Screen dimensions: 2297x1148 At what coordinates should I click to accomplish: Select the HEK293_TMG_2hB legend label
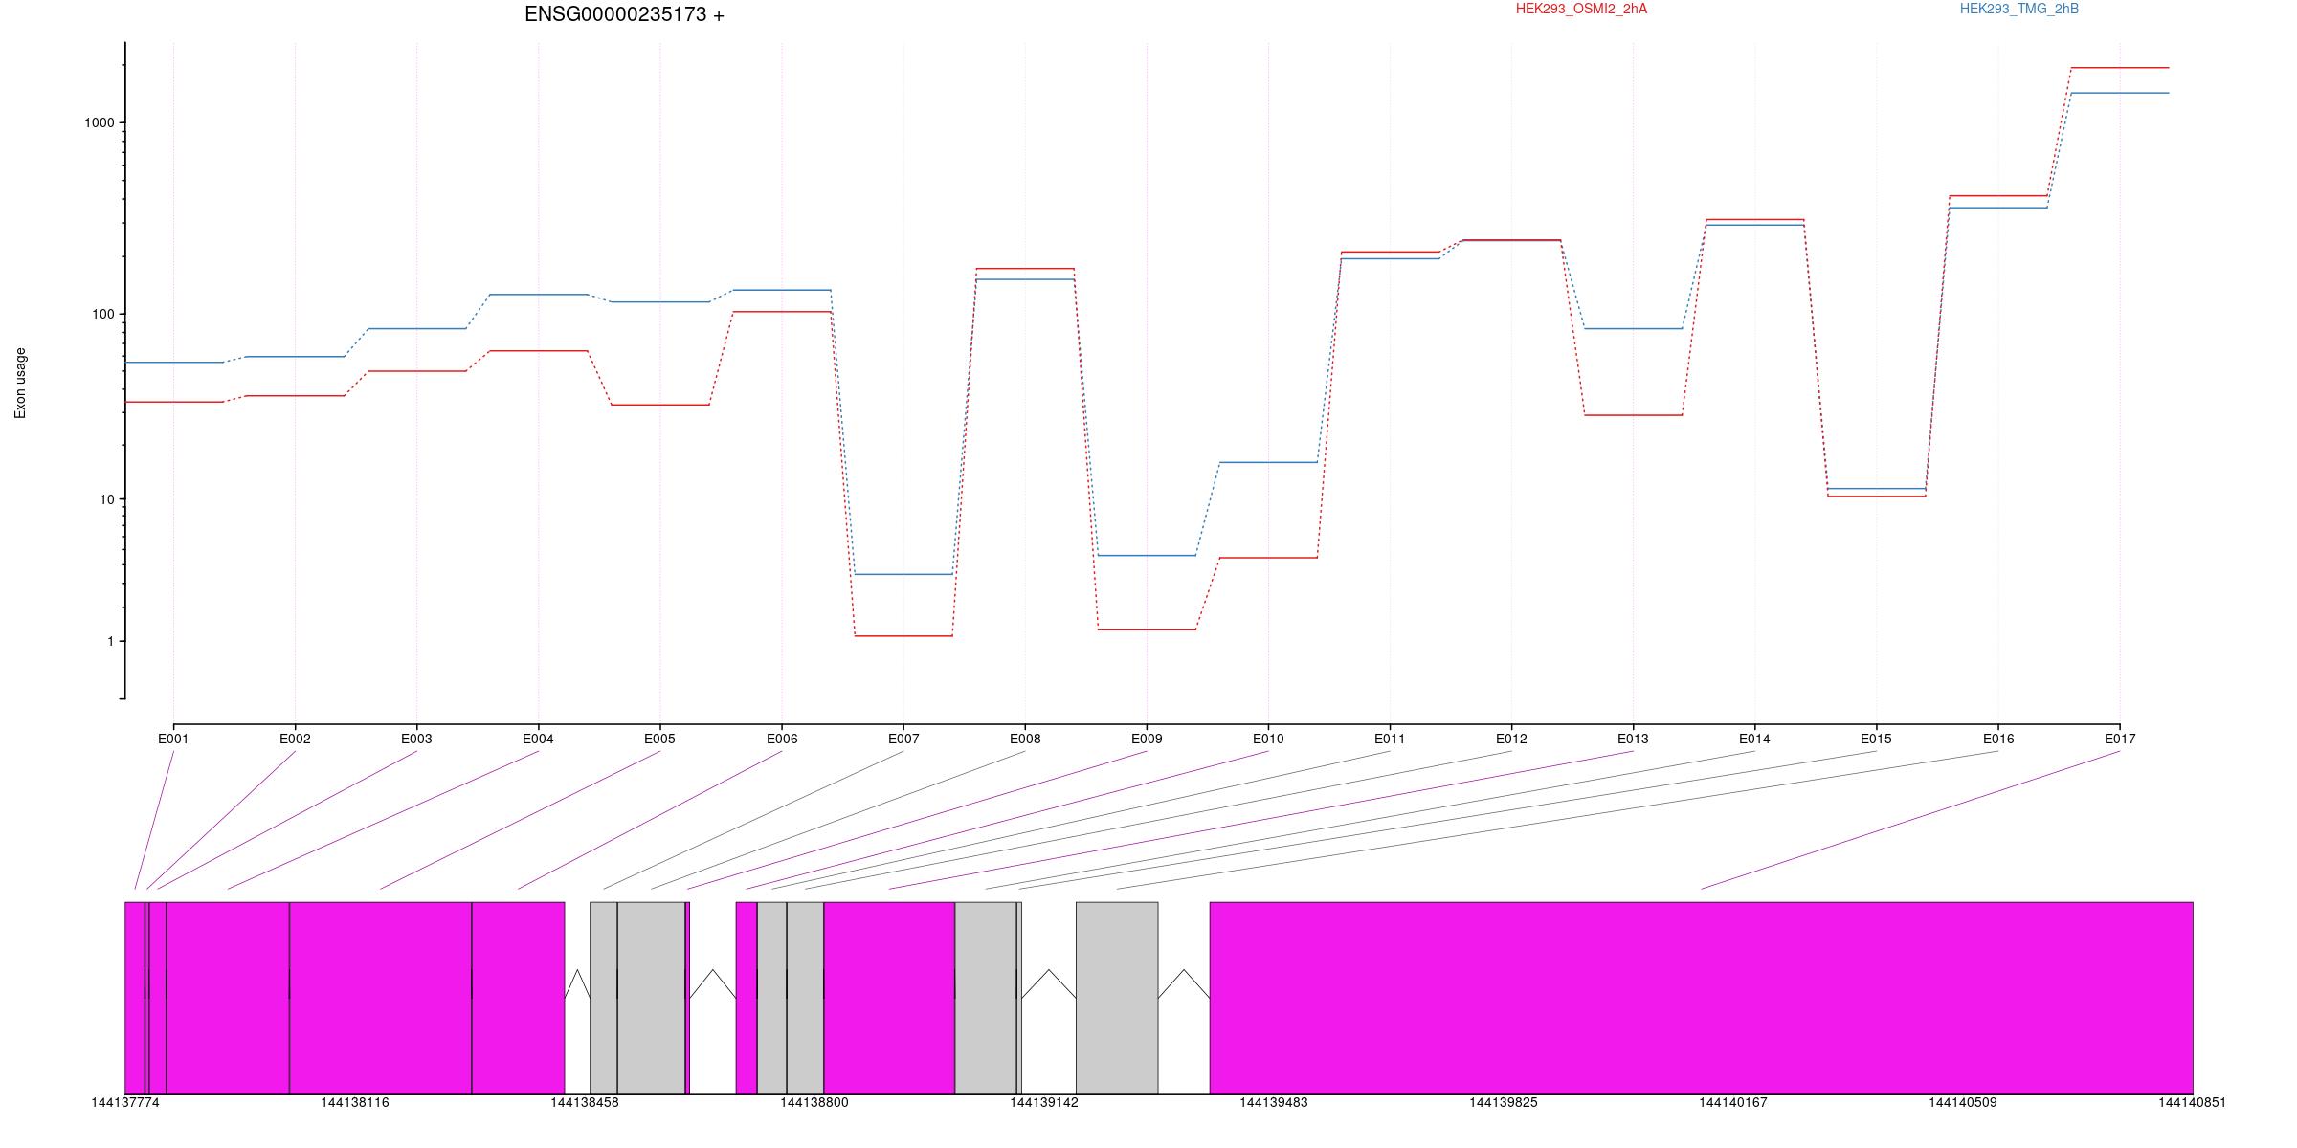coord(2019,9)
